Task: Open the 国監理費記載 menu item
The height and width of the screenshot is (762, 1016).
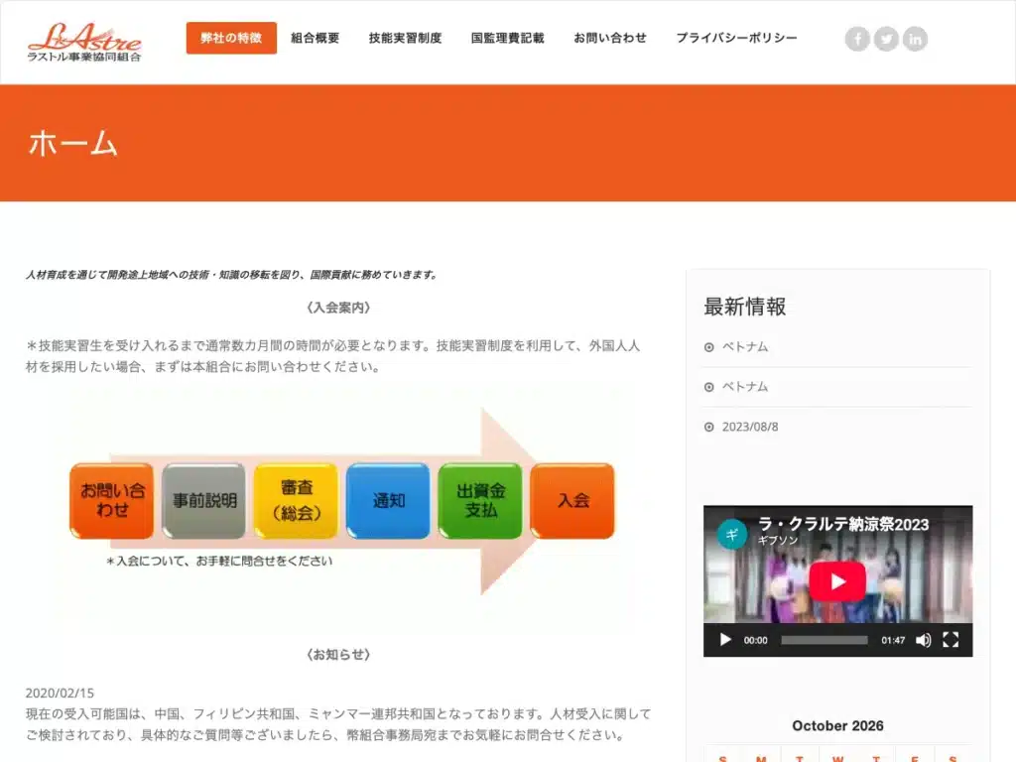Action: [507, 39]
